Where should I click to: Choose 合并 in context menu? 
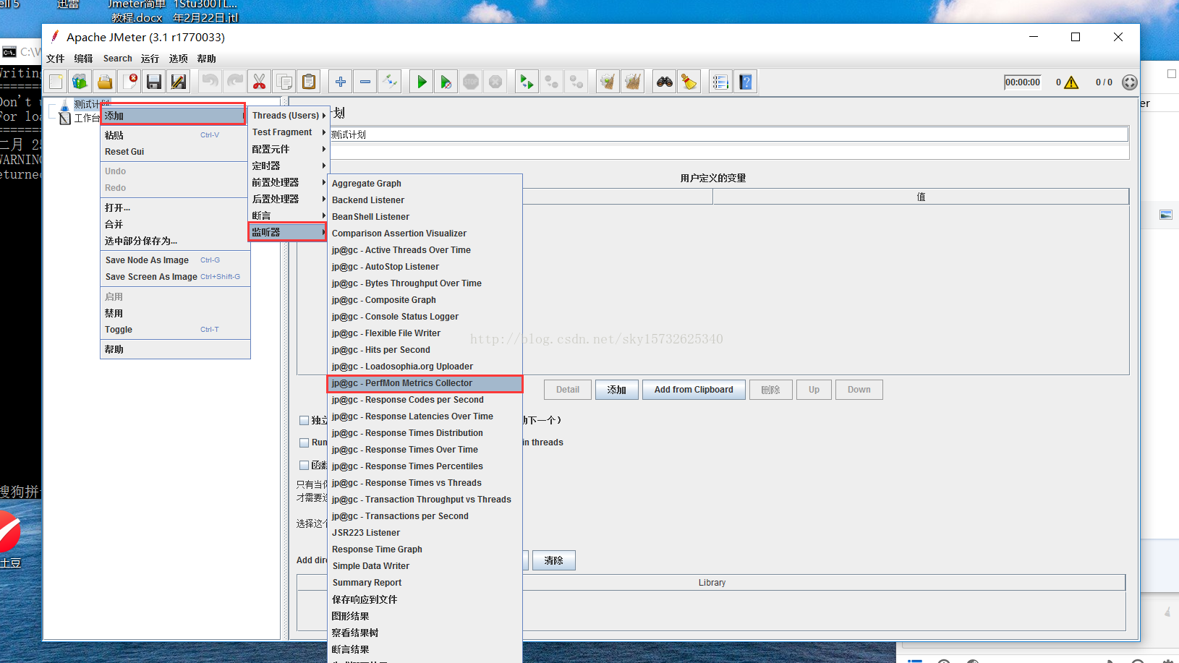coord(175,224)
